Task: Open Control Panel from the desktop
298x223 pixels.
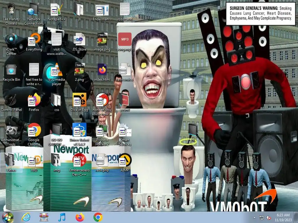Action: pyautogui.click(x=11, y=103)
